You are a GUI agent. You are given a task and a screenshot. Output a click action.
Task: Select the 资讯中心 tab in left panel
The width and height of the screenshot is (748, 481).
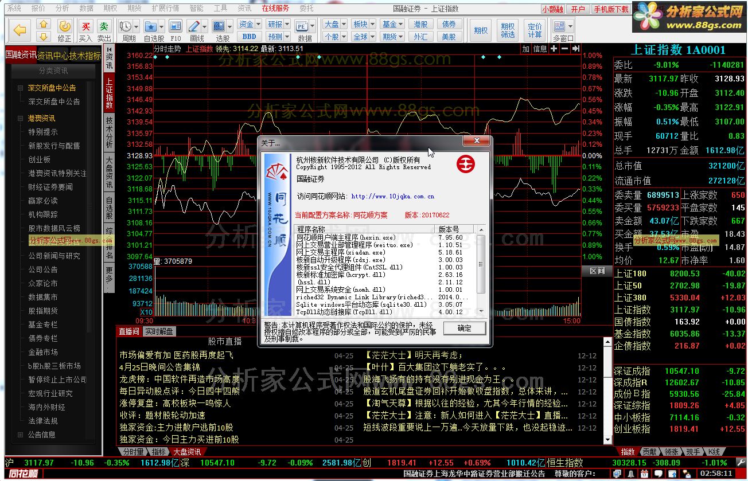(x=53, y=56)
